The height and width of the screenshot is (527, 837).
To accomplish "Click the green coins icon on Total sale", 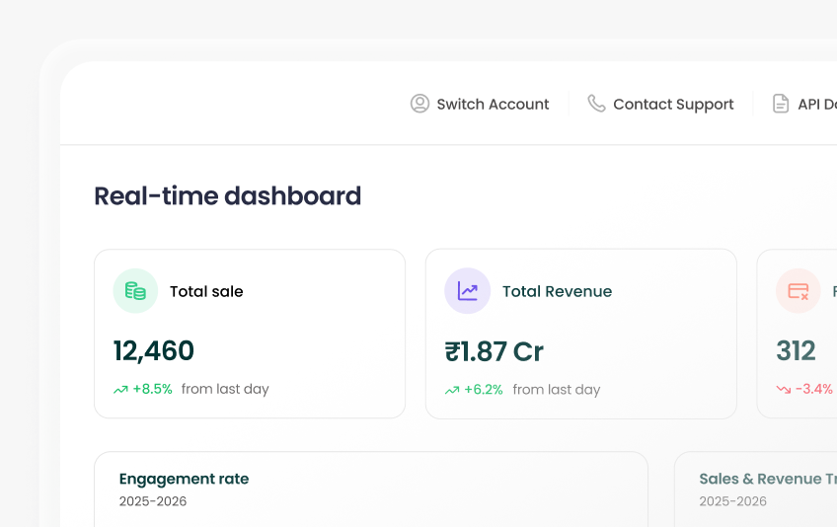I will (x=135, y=291).
